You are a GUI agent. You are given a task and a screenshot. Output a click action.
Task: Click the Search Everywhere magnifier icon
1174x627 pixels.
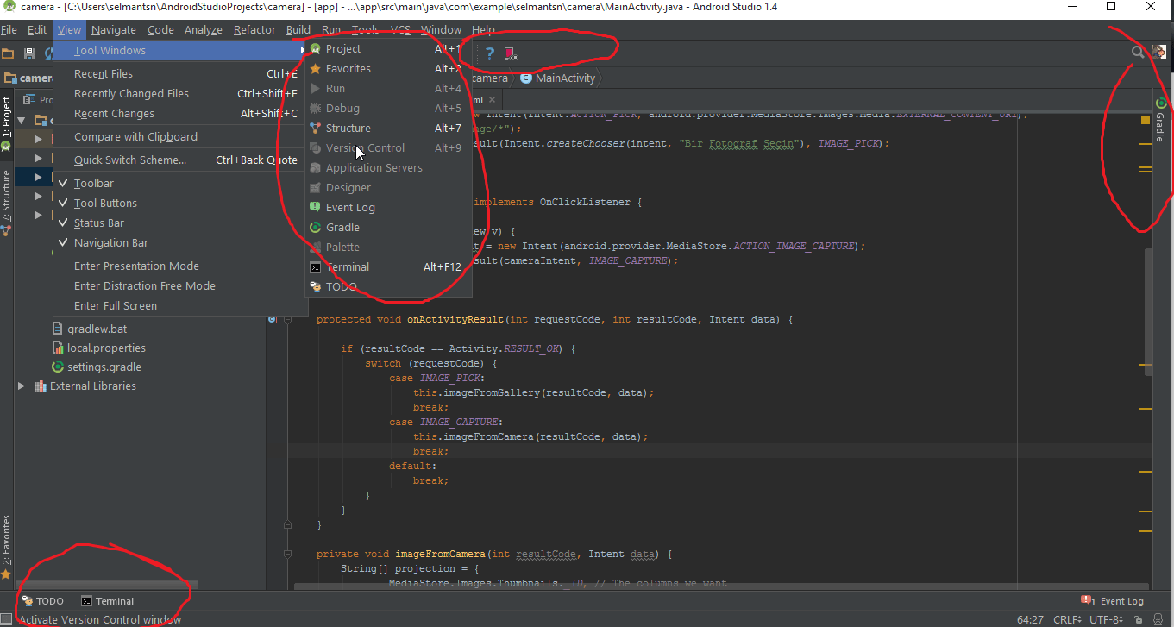[1138, 53]
